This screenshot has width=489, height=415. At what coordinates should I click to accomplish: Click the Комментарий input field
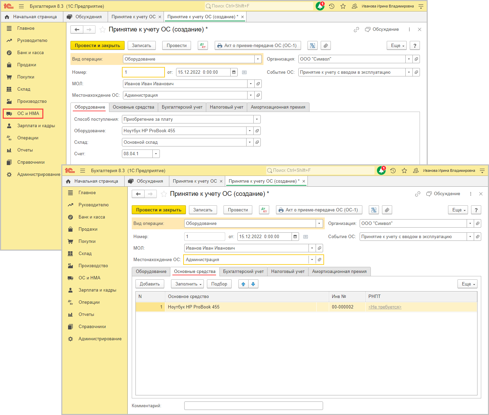coord(254,406)
